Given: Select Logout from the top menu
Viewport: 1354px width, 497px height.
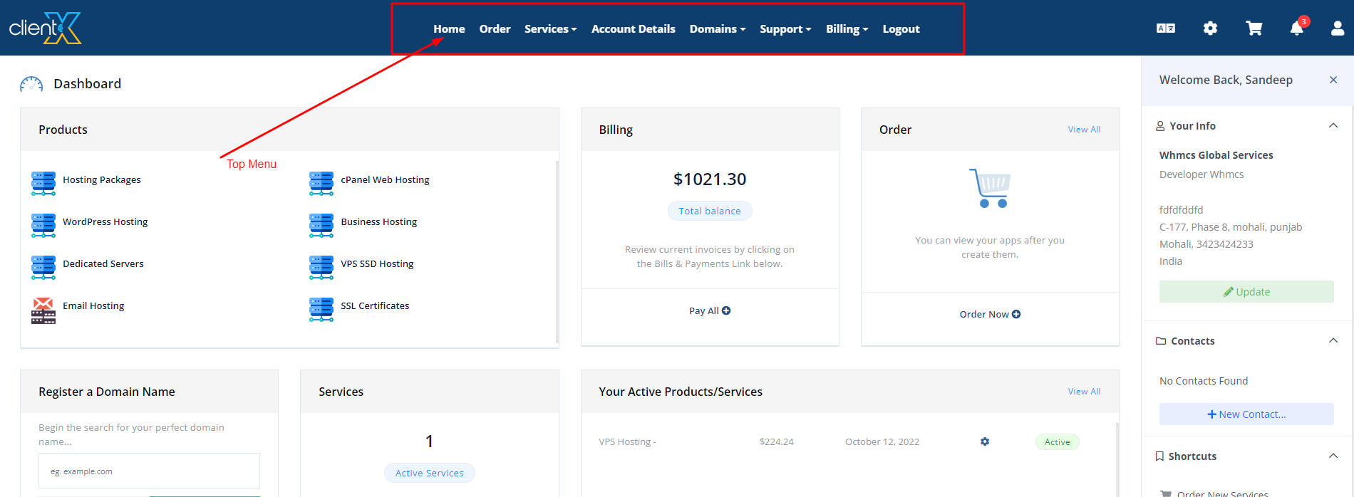Looking at the screenshot, I should pos(901,29).
